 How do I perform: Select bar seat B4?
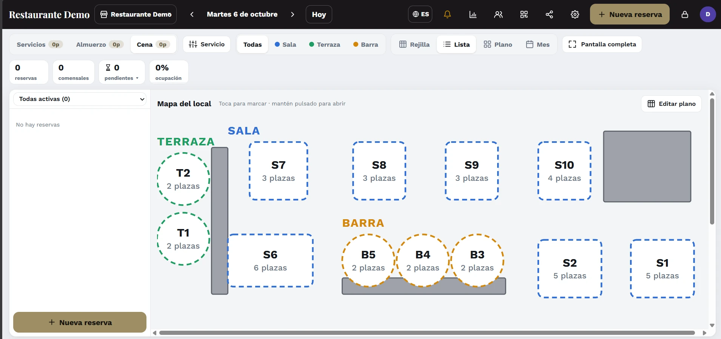[423, 261]
